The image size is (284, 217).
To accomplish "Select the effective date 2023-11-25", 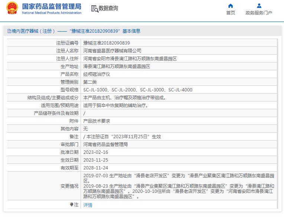I will click(96, 160).
